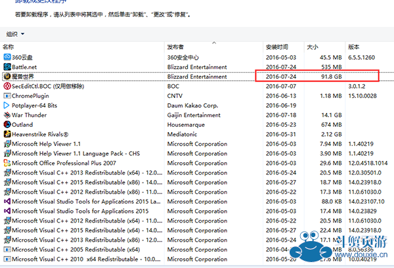Select the 魔兽世界 program name

22,76
